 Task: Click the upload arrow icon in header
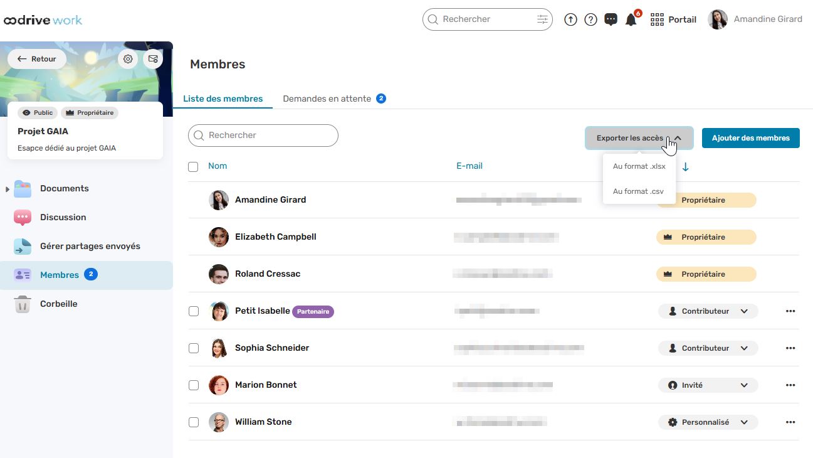click(570, 19)
